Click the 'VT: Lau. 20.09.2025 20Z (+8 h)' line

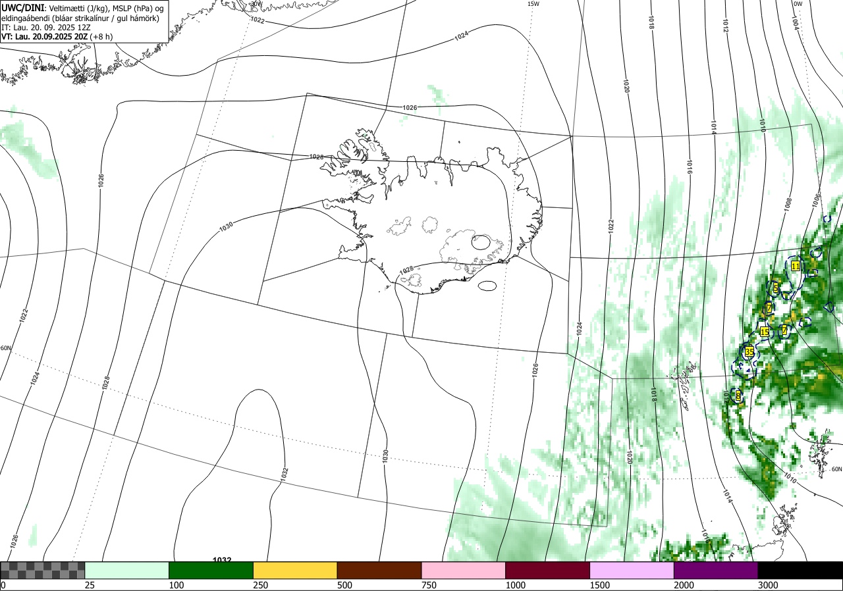coord(57,38)
